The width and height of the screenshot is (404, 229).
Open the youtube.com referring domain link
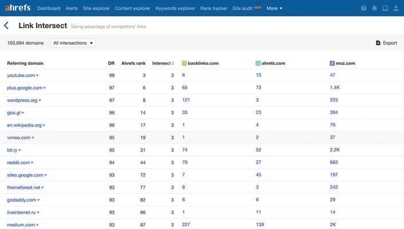[x=21, y=76]
